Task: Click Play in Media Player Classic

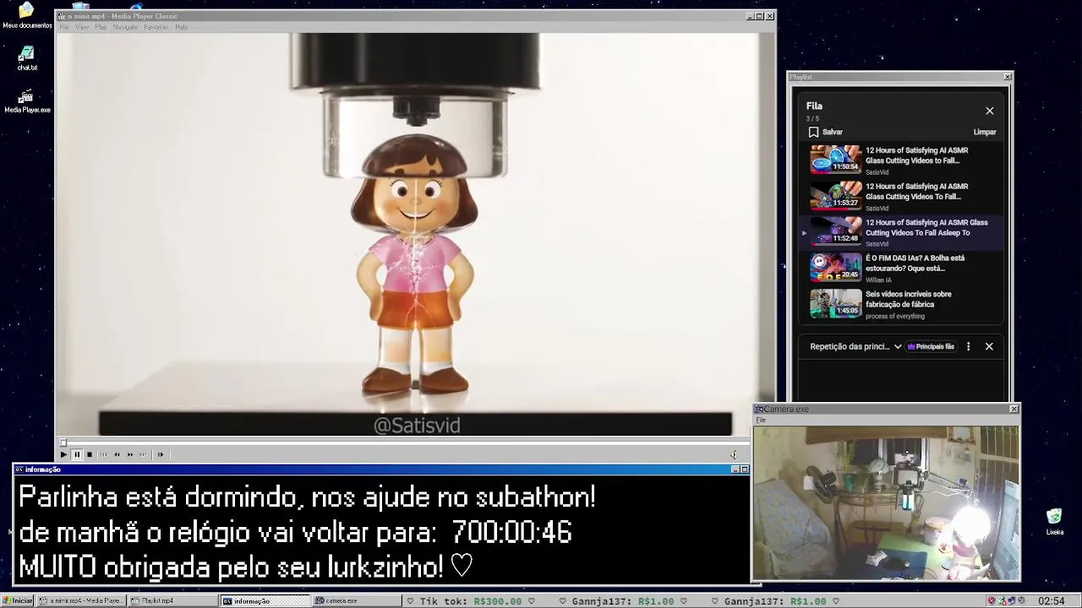Action: coord(63,454)
